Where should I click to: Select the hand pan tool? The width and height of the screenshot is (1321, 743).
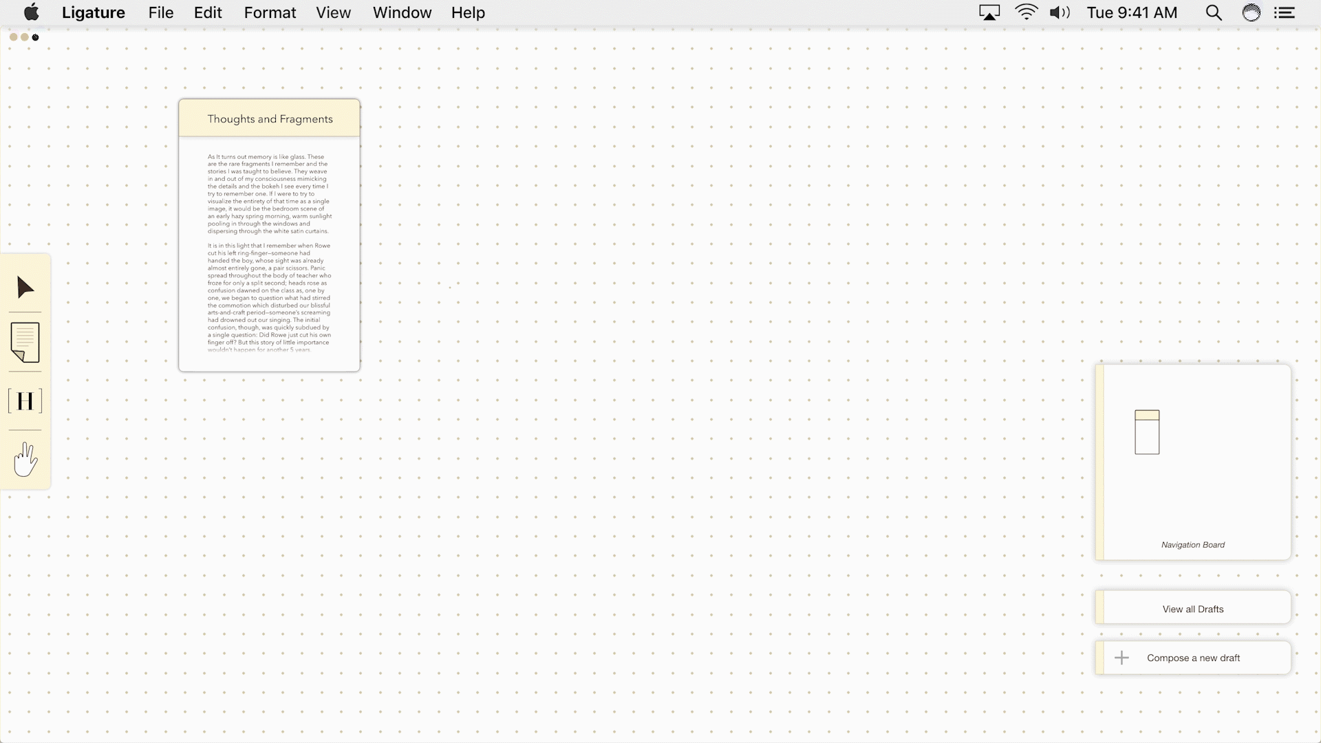[25, 460]
